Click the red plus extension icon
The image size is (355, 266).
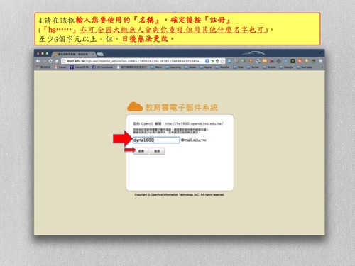click(300, 61)
